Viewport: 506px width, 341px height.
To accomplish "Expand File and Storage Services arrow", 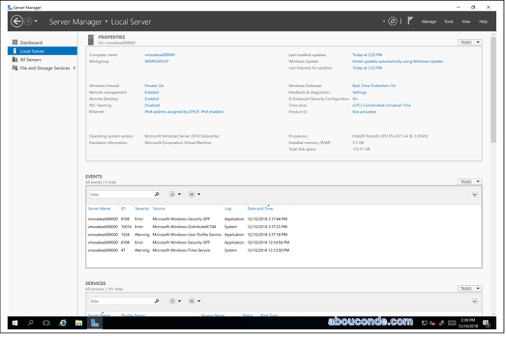I will pyautogui.click(x=74, y=68).
